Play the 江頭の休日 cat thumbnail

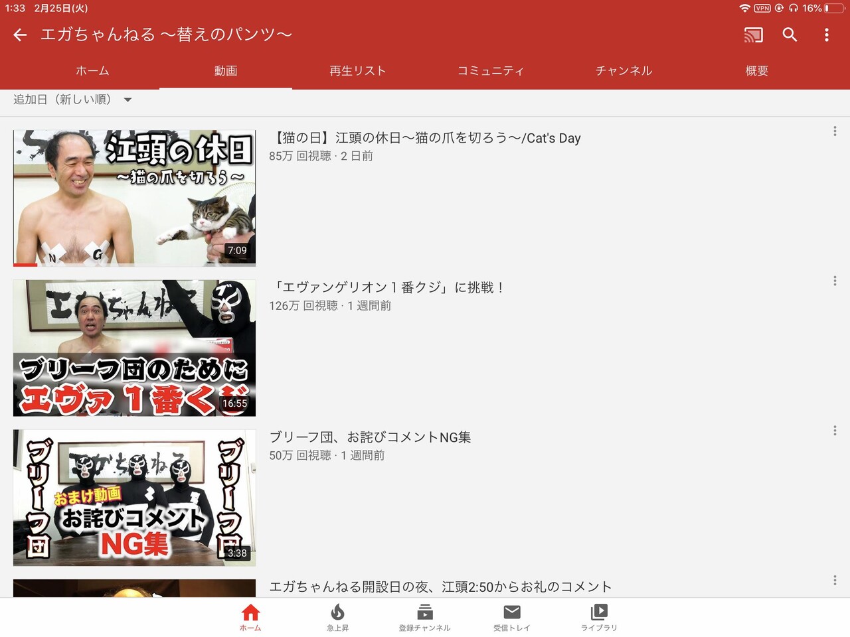tap(134, 198)
